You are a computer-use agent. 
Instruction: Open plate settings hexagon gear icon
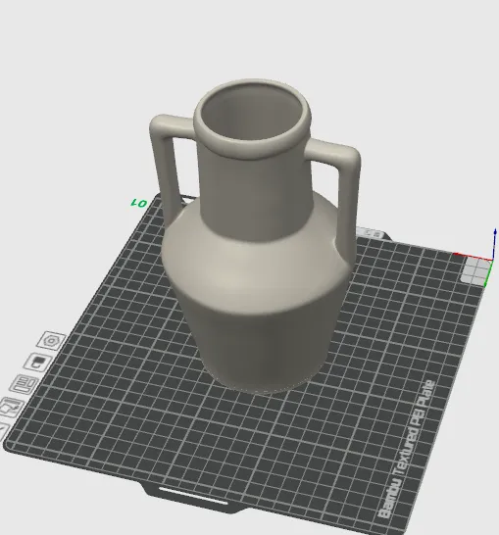tap(51, 340)
